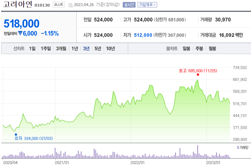Image resolution: width=251 pixels, height=167 pixels.
Task: Switch to 월봉 candlestick chart
Action: [212, 48]
